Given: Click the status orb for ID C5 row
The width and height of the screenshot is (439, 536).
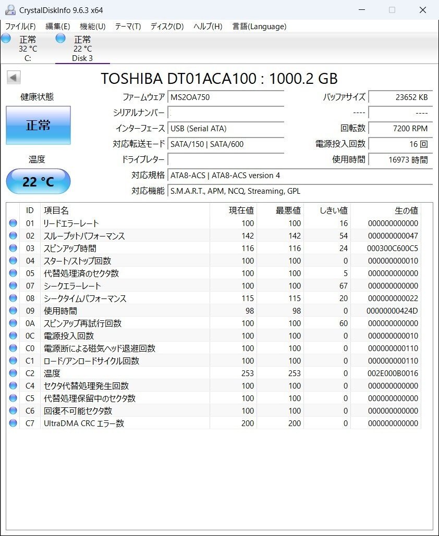Looking at the screenshot, I should click(x=13, y=398).
